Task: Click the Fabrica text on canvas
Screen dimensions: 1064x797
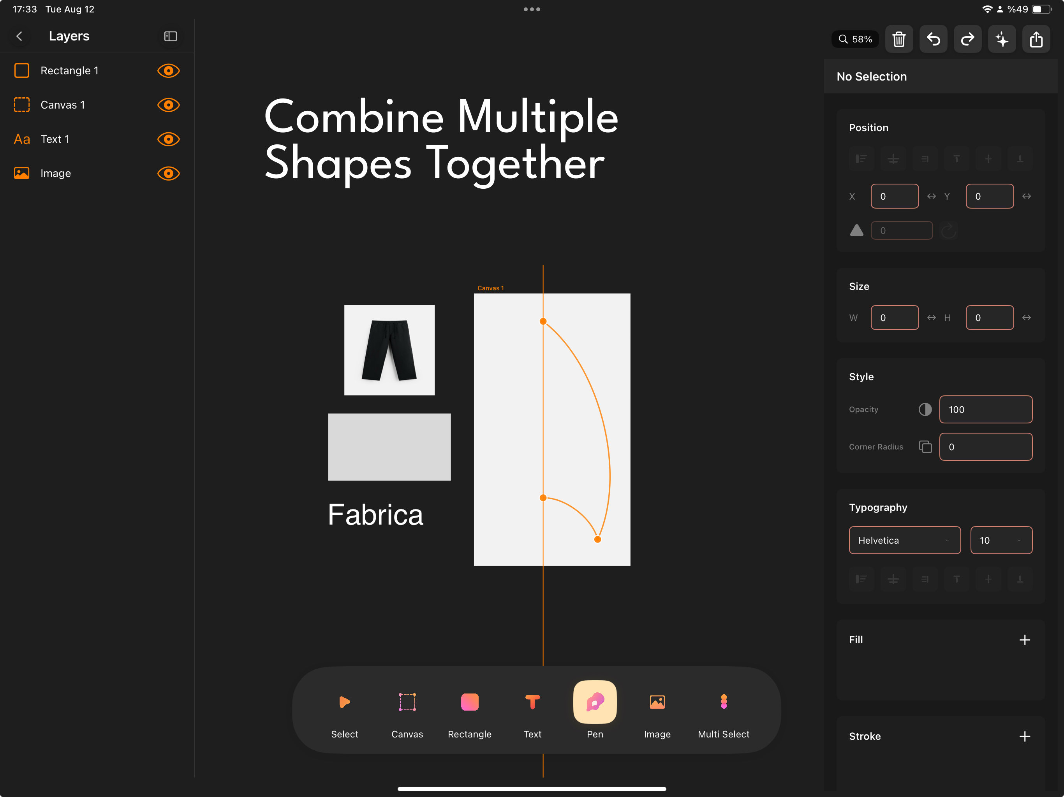Action: coord(376,514)
